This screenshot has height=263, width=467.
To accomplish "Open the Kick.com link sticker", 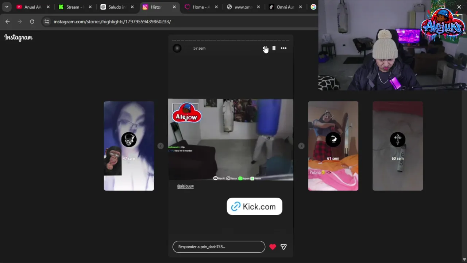I will 254,207.
